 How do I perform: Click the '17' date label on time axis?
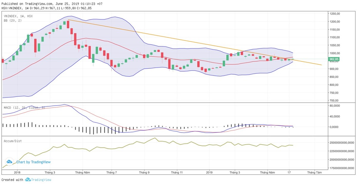point(289,172)
